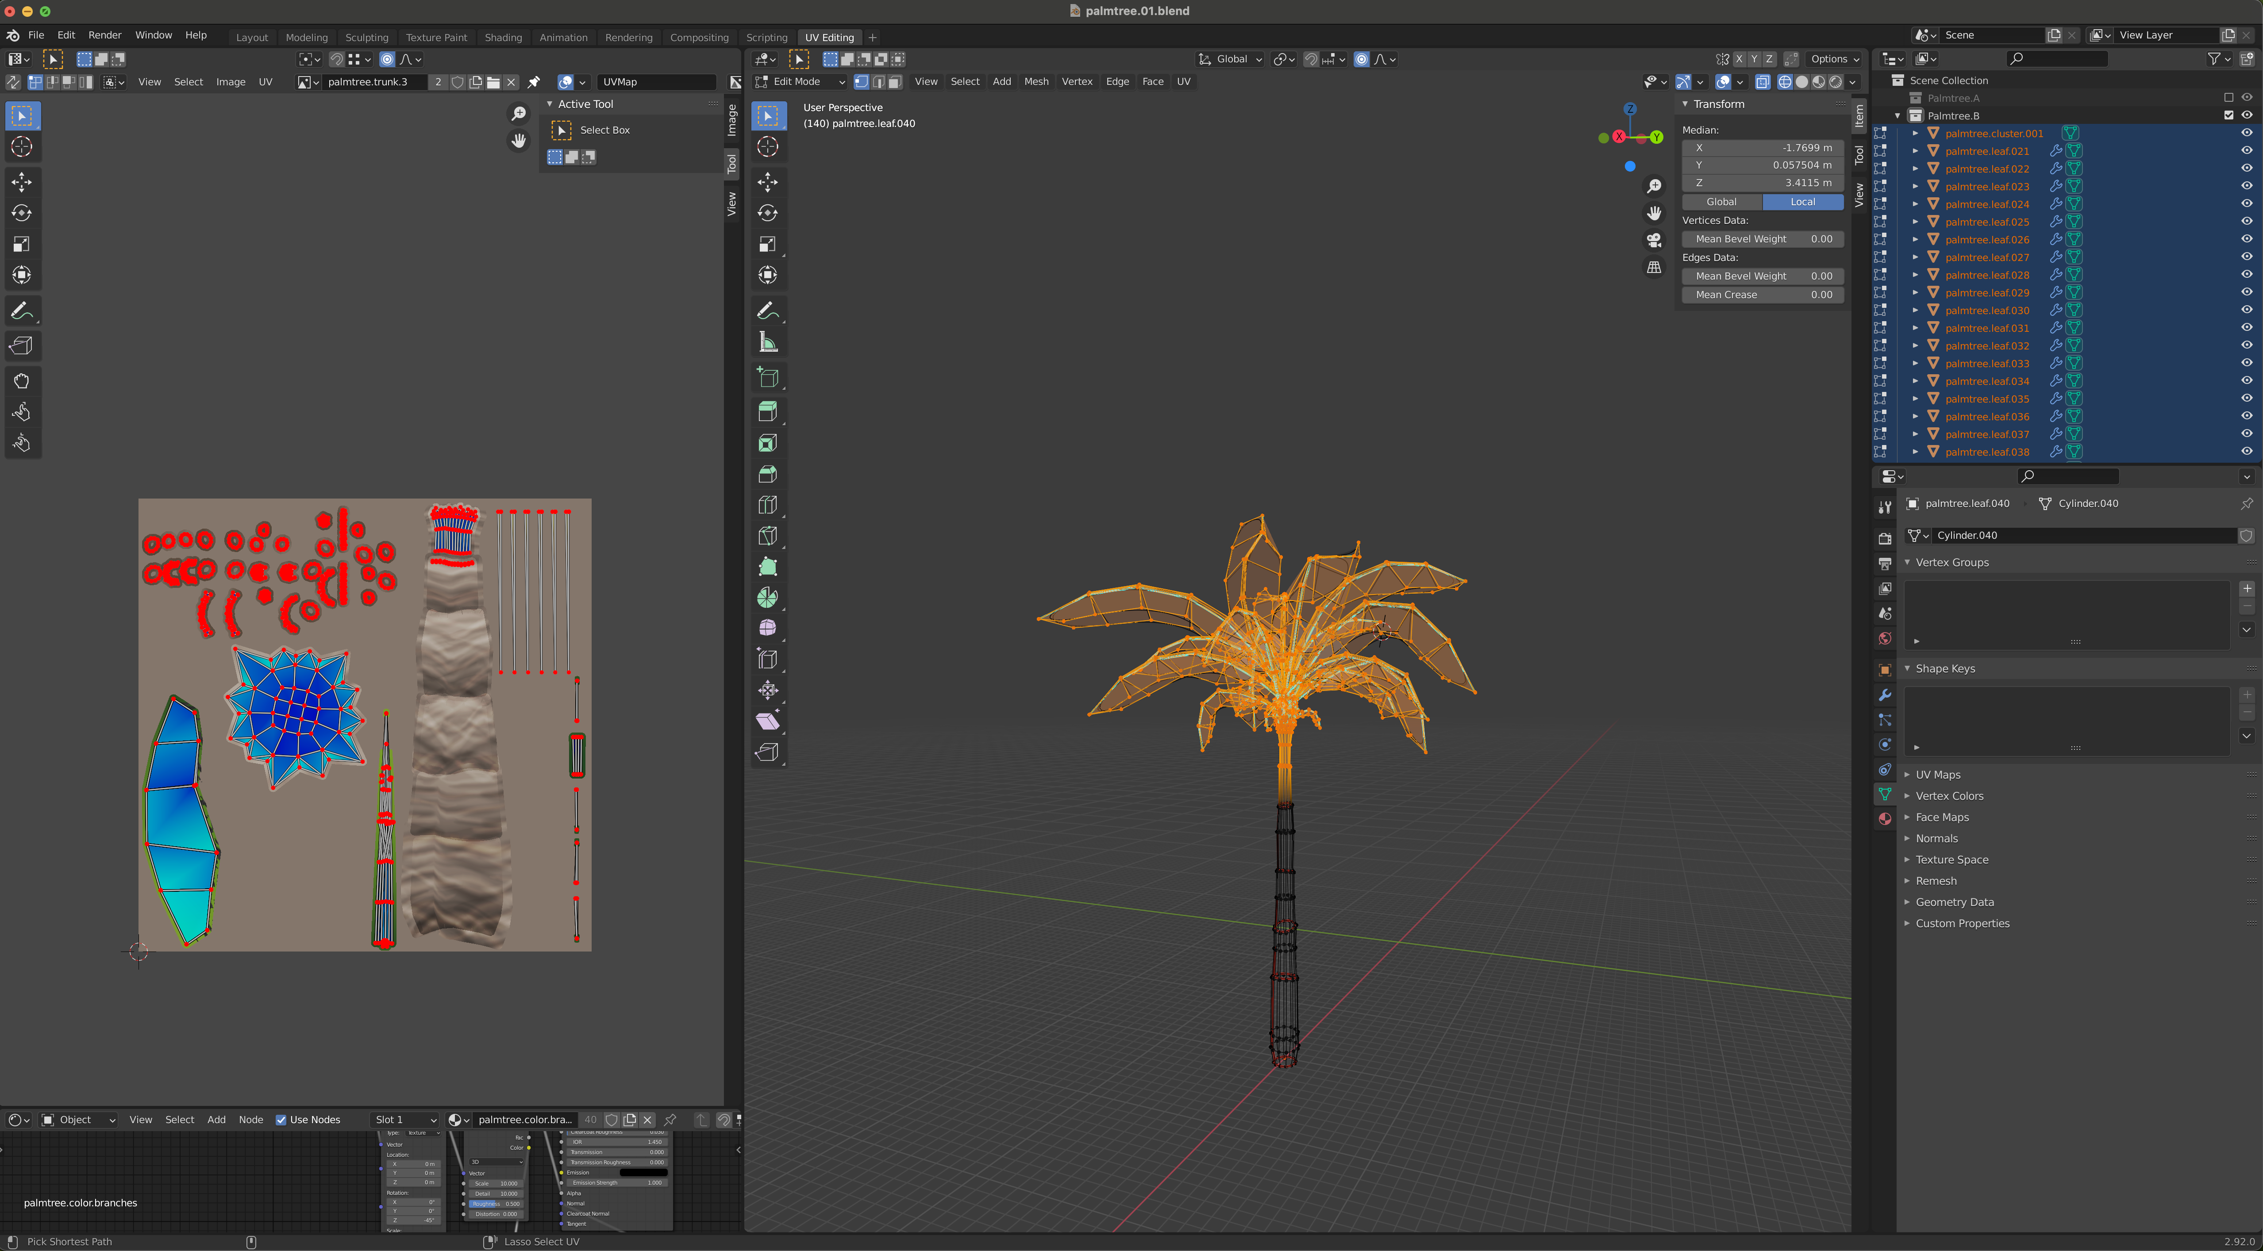The width and height of the screenshot is (2263, 1251).
Task: Open the Modifier properties tab
Action: pos(1884,695)
